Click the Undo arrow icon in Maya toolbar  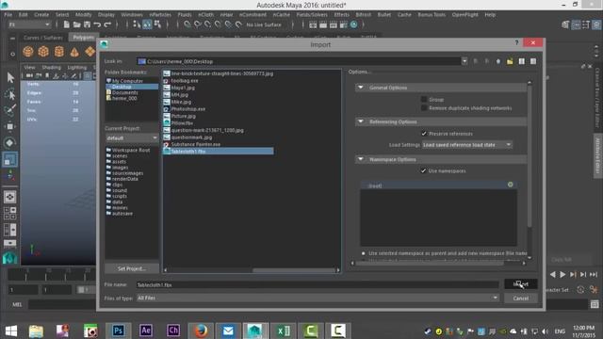(97, 24)
